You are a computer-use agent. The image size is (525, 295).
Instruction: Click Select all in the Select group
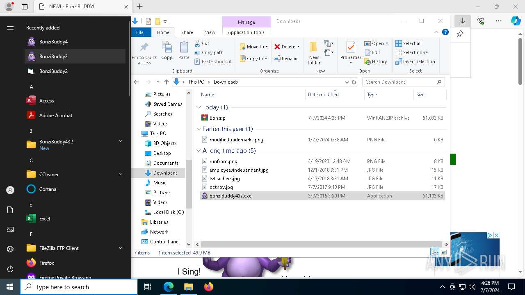(408, 43)
